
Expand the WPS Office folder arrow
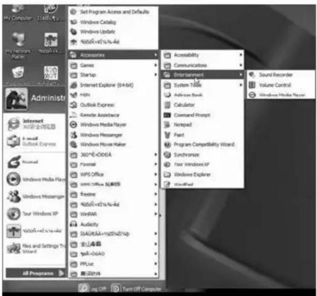click(156, 174)
